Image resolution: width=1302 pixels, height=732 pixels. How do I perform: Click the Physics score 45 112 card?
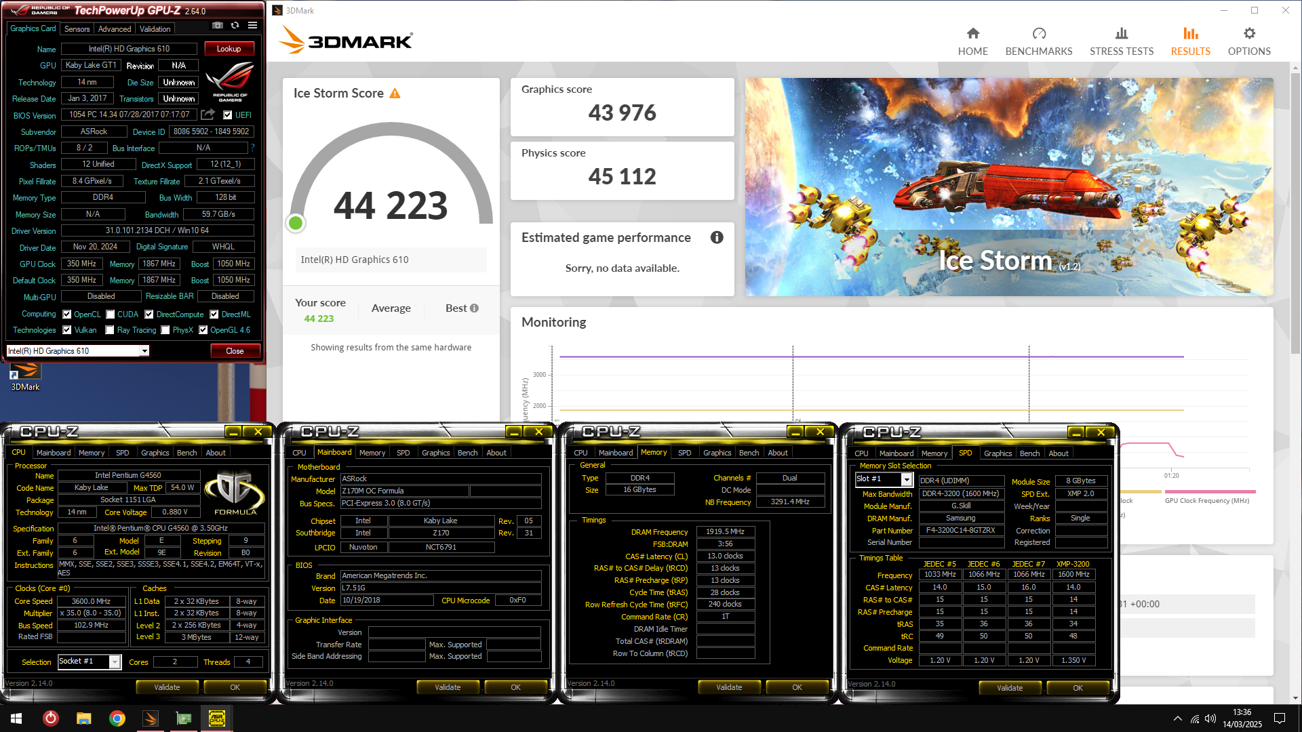622,170
